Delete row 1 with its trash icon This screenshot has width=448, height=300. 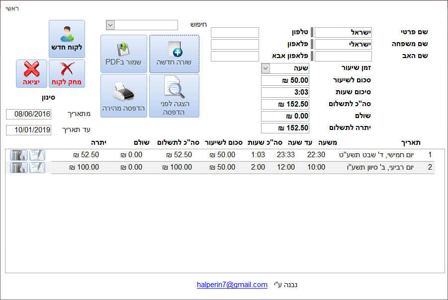click(x=19, y=155)
